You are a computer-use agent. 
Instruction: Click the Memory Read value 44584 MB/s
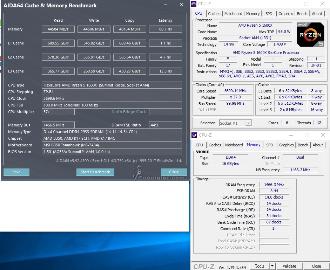58,29
